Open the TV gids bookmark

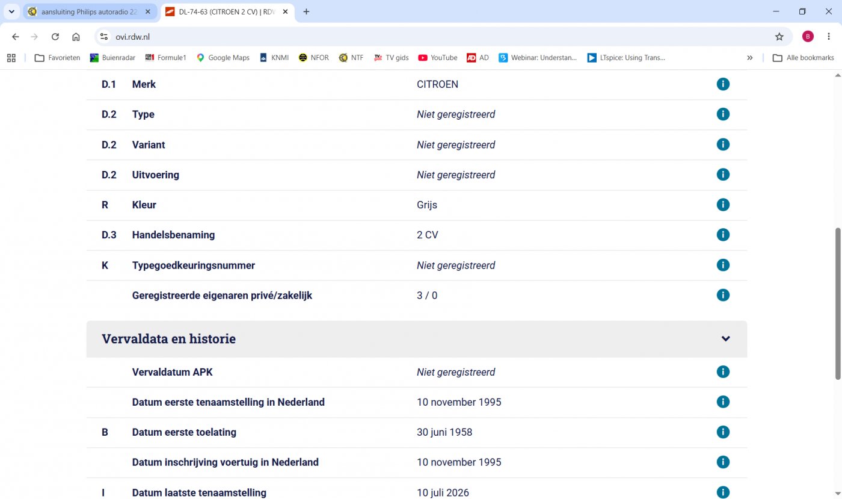[x=391, y=58]
